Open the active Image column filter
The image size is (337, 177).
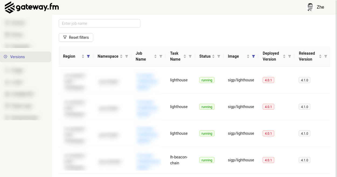point(253,56)
